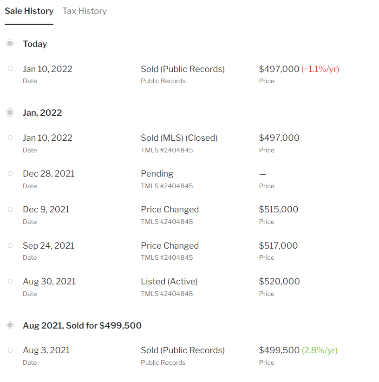Click the Aug 2021 sold timeline marker

(10, 325)
